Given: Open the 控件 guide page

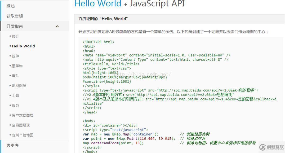Looking at the screenshot, I should point(15,56).
